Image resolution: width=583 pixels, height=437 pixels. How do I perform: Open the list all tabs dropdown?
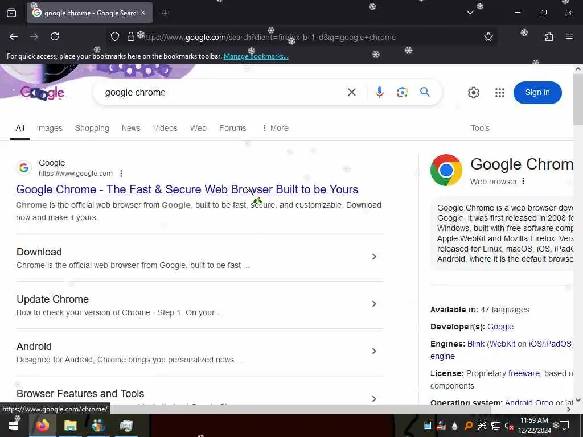tap(470, 13)
